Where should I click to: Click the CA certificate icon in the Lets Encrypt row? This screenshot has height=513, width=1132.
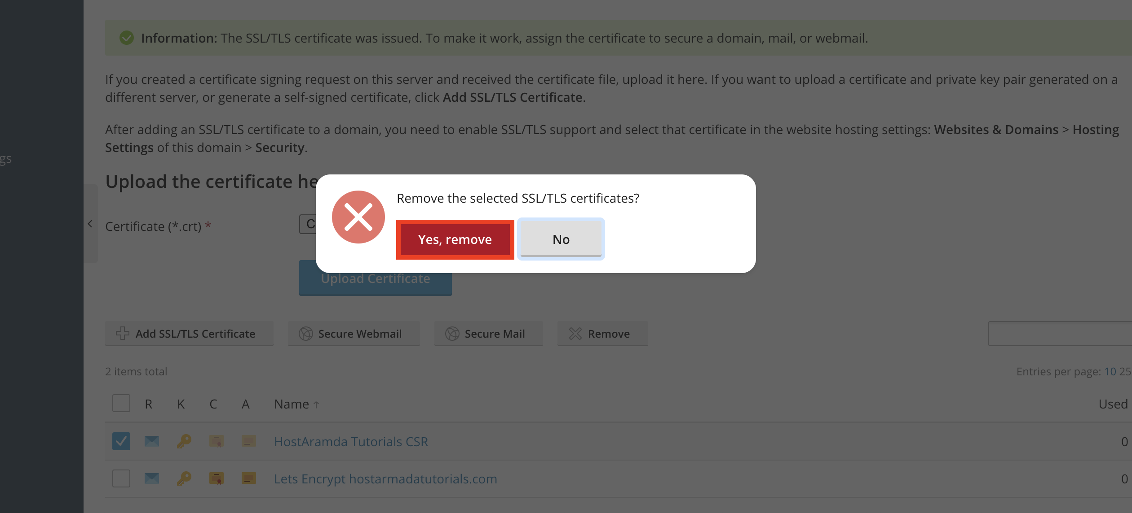pyautogui.click(x=216, y=478)
